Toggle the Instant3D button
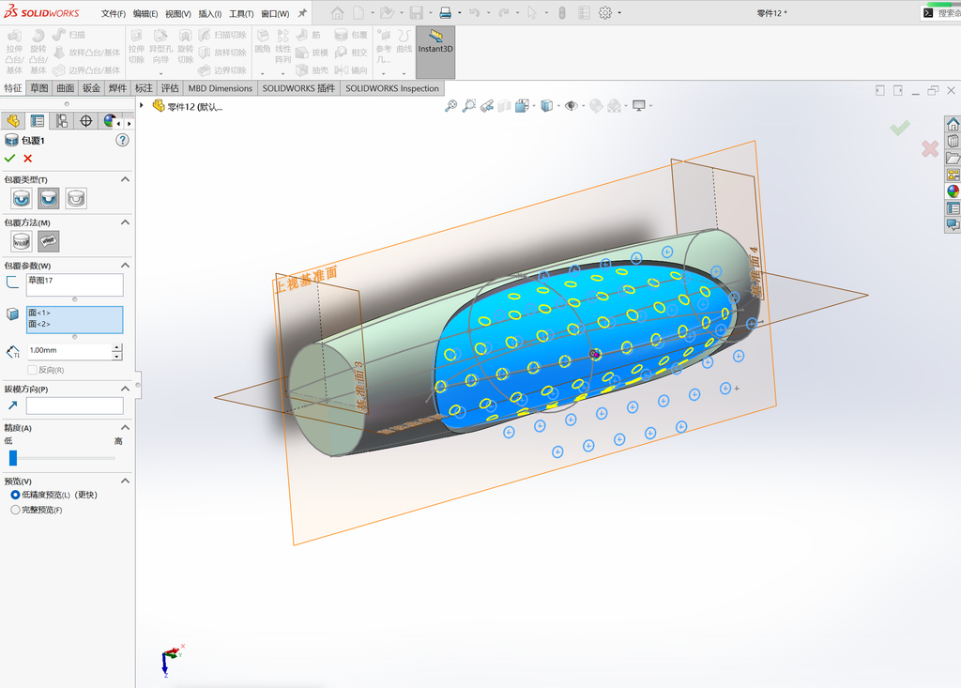Screen dimensions: 961x688 tap(435, 52)
